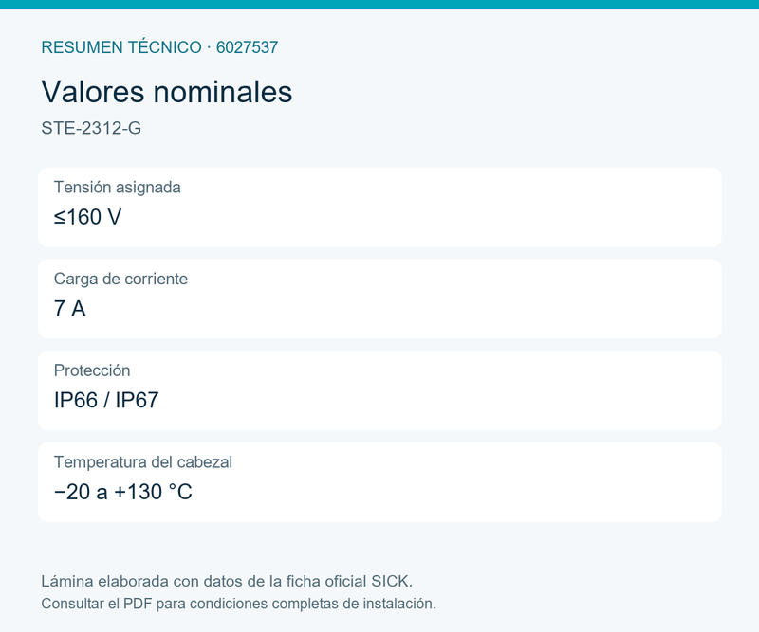Select the 7 A value

tap(69, 309)
